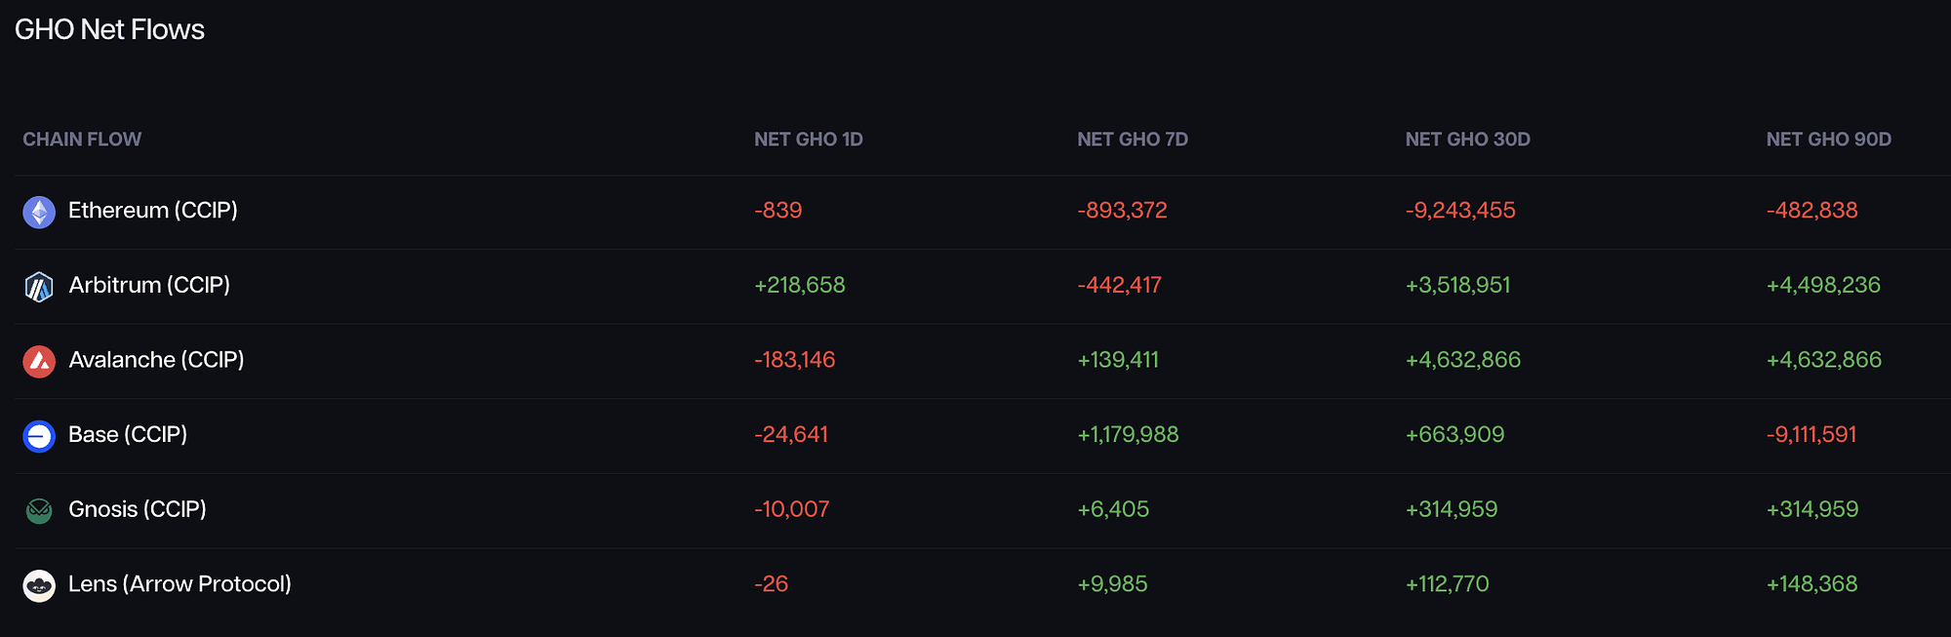Open the Ethereum (CCIP) row label
The image size is (1951, 637).
coord(153,211)
